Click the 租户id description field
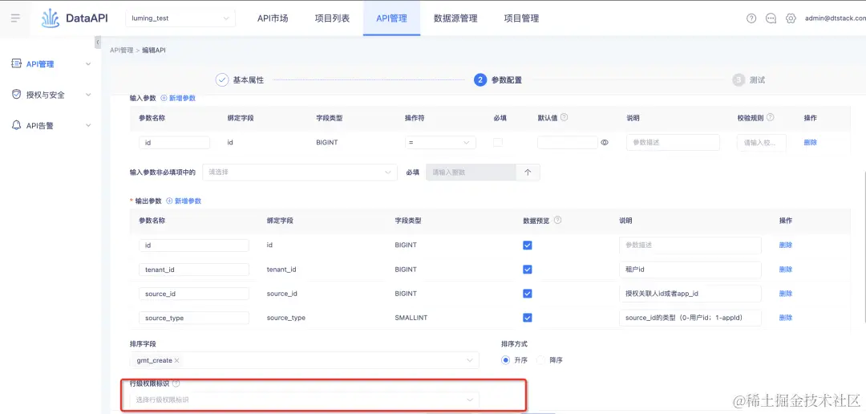The width and height of the screenshot is (866, 414). (690, 270)
